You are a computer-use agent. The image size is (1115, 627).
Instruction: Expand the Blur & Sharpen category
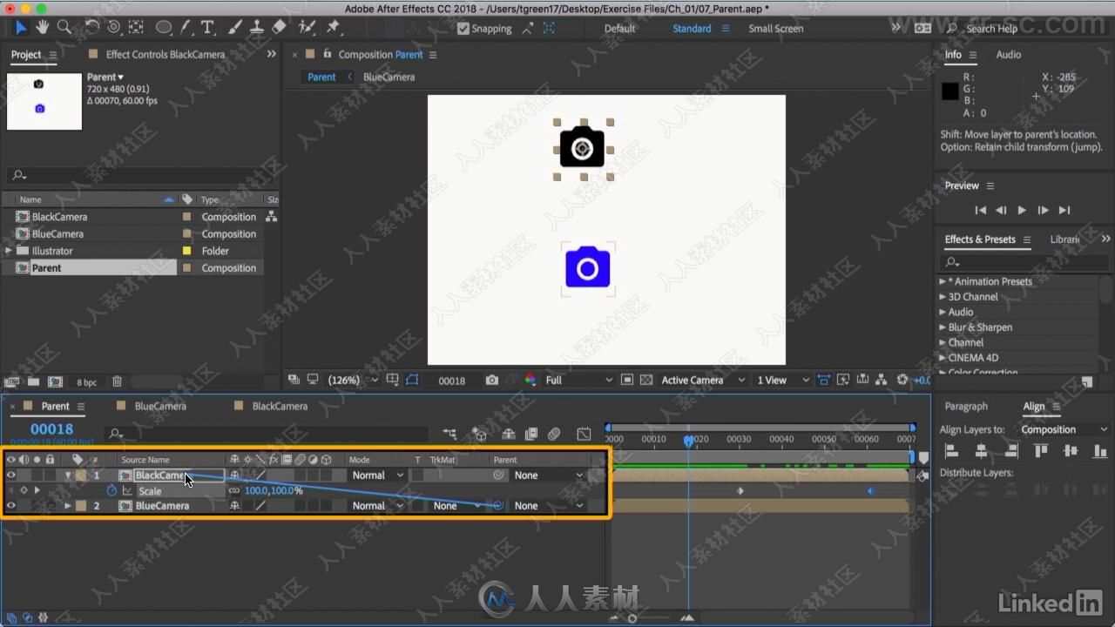943,327
